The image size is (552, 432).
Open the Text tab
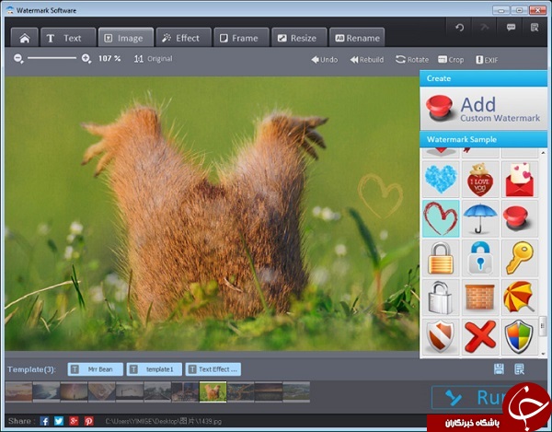tap(68, 38)
